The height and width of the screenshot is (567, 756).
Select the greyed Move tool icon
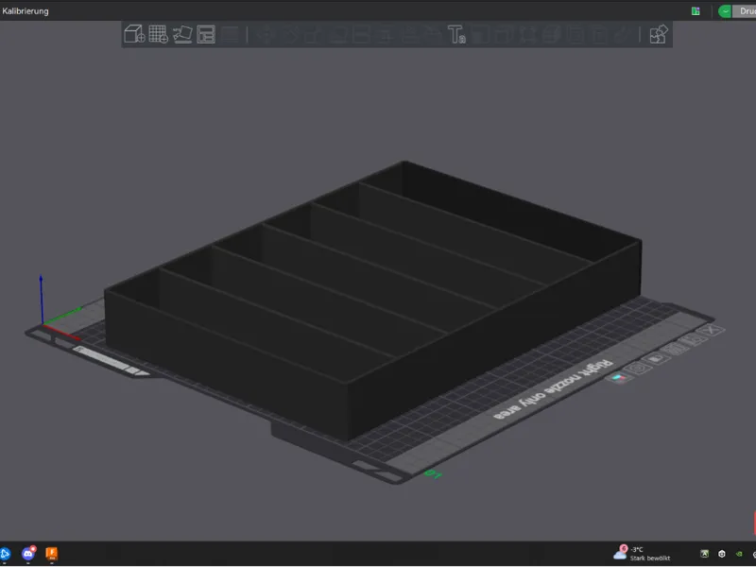[x=266, y=34]
